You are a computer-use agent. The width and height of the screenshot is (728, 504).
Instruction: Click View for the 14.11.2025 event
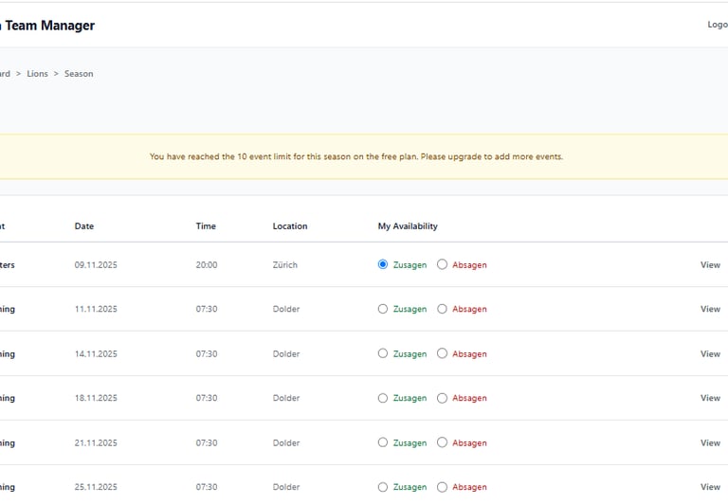[710, 353]
